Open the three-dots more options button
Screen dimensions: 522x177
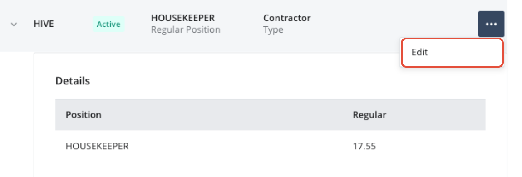pyautogui.click(x=491, y=24)
